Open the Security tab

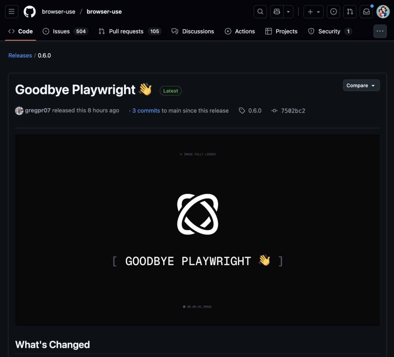tap(330, 31)
